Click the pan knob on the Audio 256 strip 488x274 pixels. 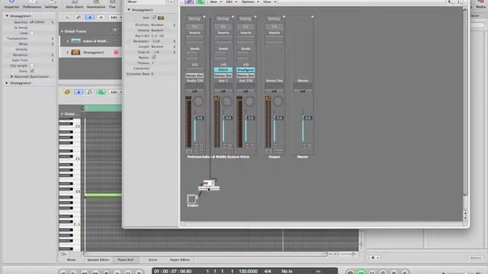point(198,101)
